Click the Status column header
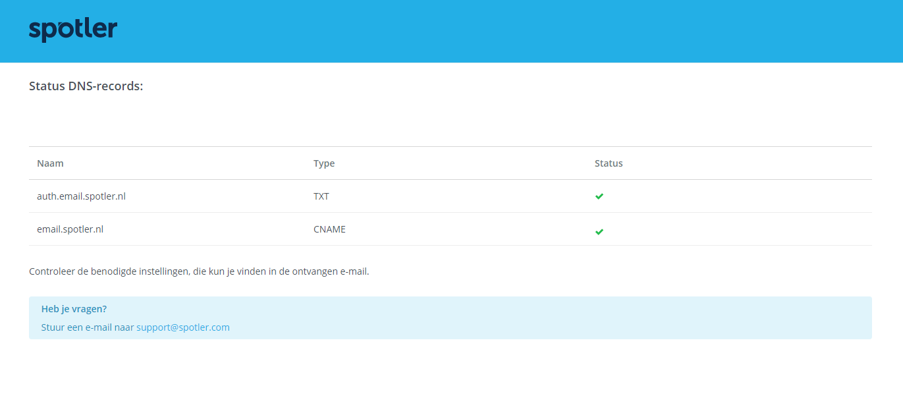 pos(608,163)
